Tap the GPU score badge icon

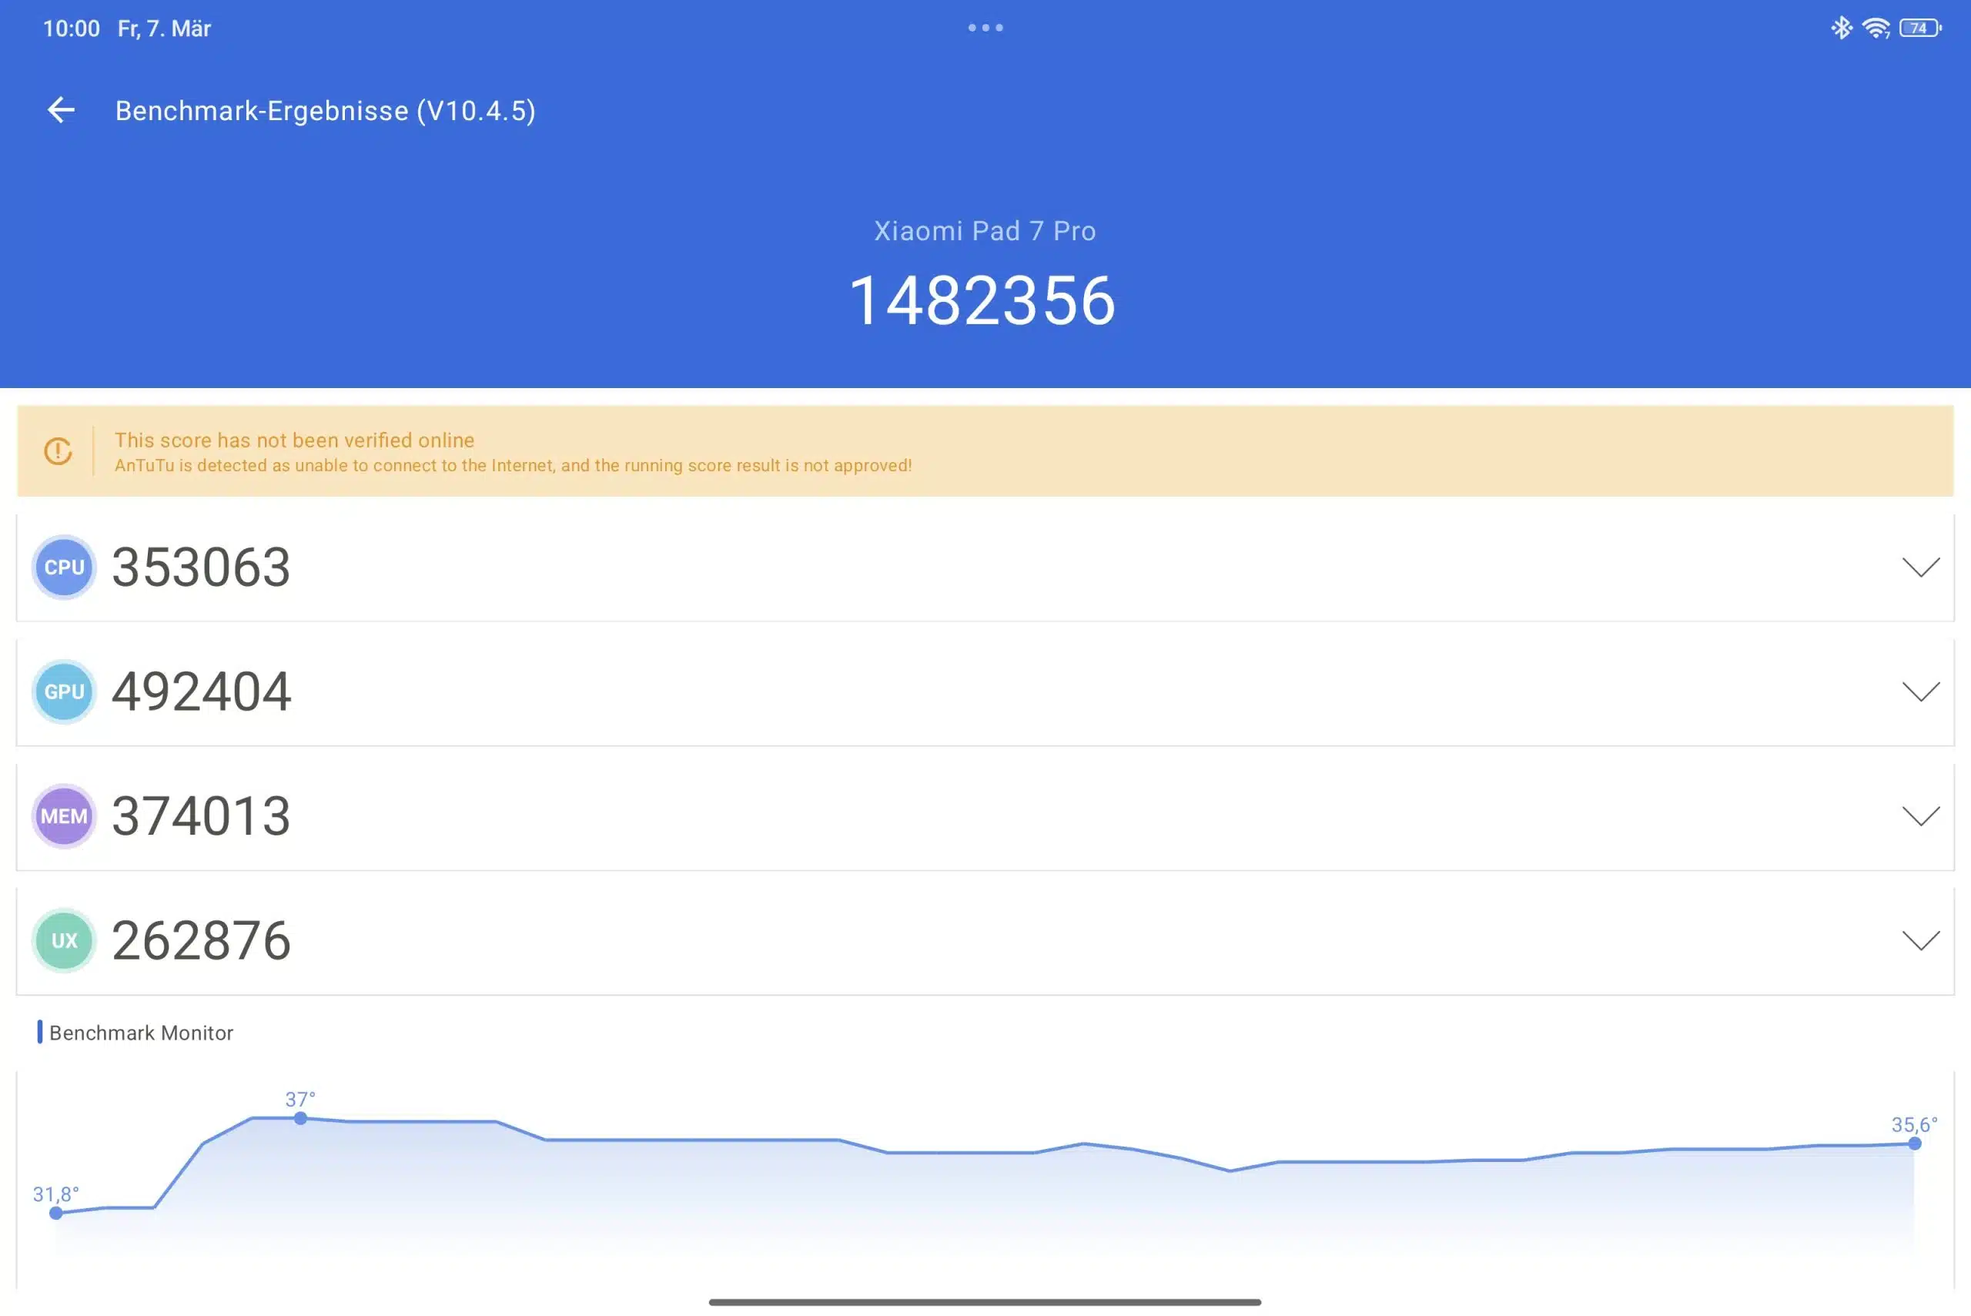[64, 691]
